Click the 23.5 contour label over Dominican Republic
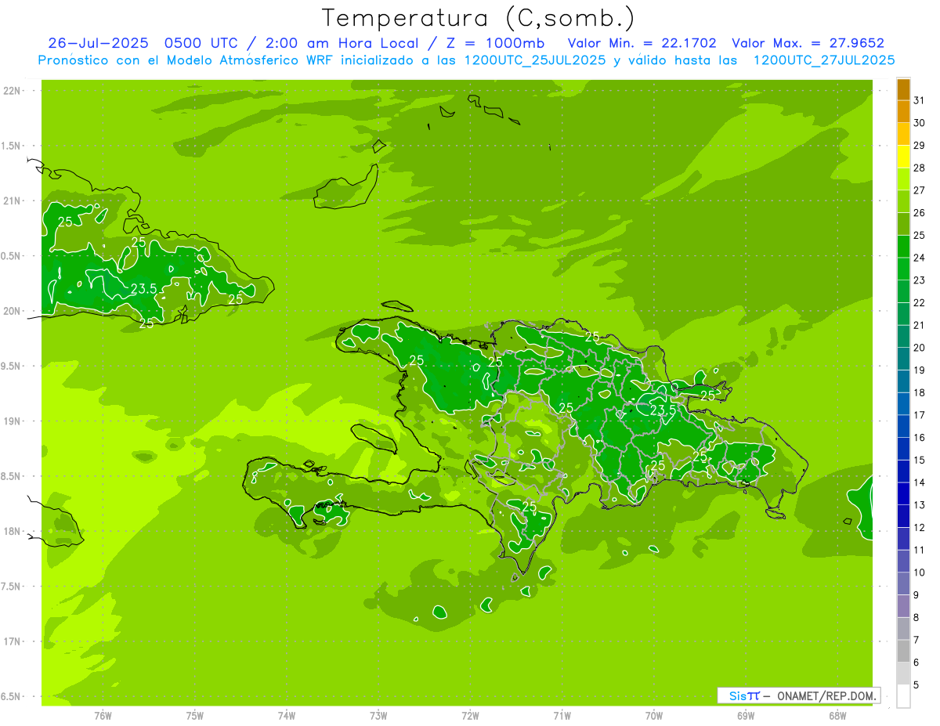 point(663,409)
